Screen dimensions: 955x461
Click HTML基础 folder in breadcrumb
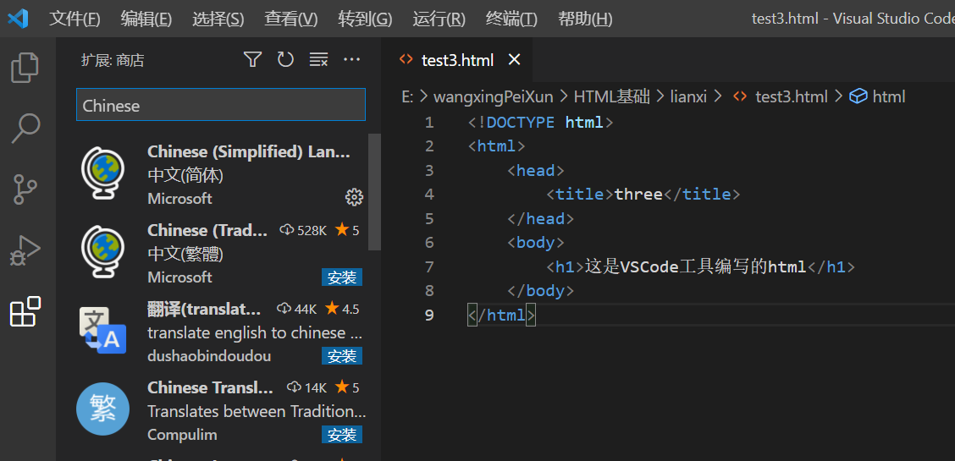pyautogui.click(x=611, y=96)
